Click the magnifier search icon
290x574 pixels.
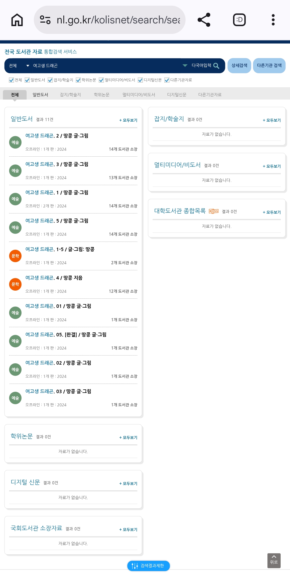216,66
